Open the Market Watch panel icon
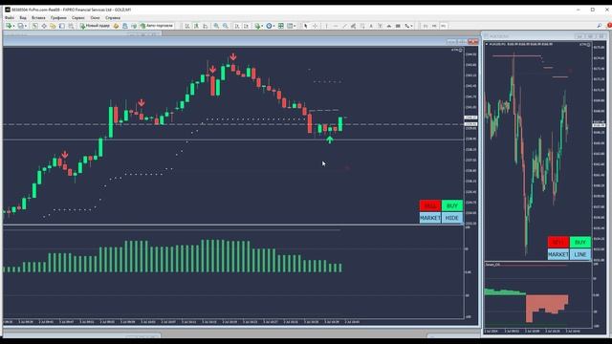The width and height of the screenshot is (612, 344). click(34, 26)
